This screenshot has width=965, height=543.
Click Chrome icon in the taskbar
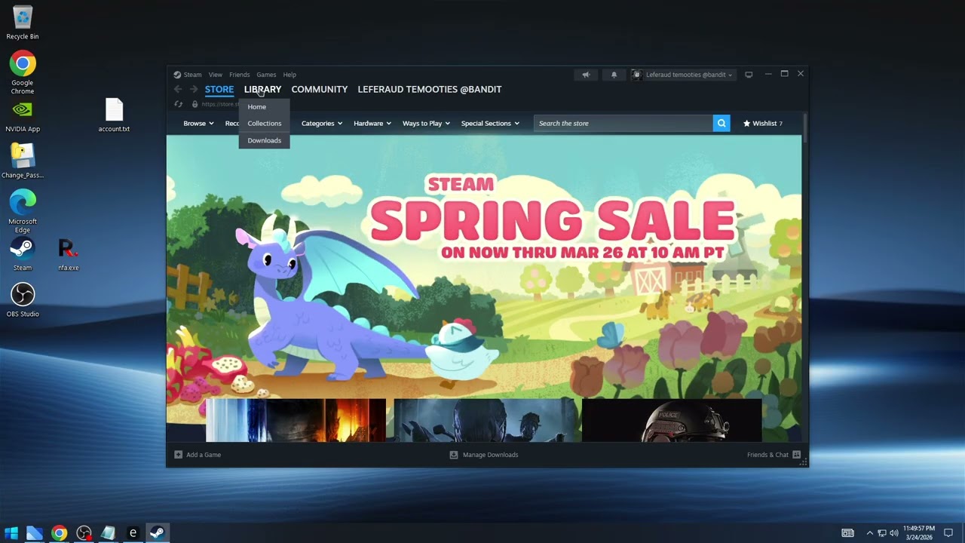59,533
